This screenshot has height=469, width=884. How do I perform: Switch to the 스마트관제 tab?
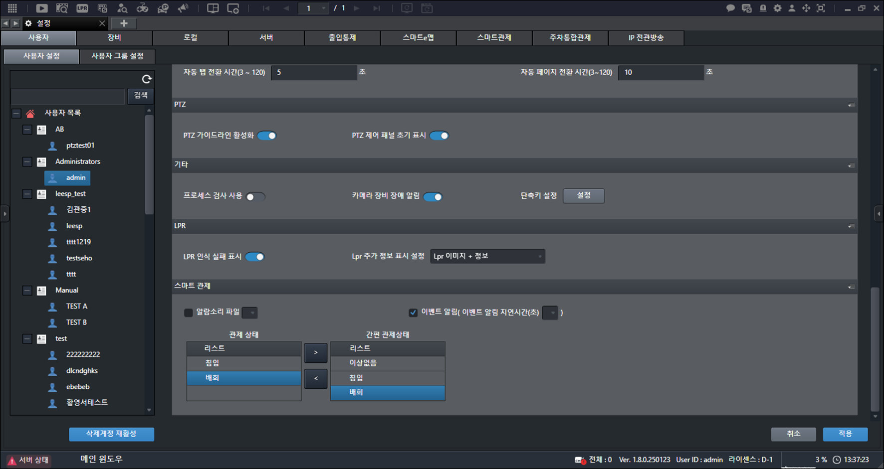click(494, 38)
